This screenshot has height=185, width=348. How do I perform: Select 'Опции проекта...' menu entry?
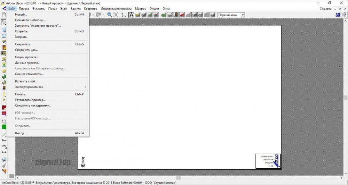tap(27, 57)
